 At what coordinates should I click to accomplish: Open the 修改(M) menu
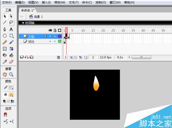(60, 2)
